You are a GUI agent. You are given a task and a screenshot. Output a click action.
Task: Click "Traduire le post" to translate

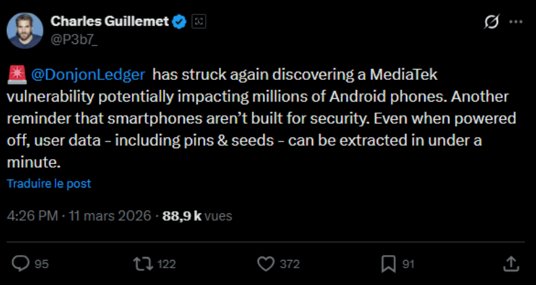click(49, 183)
